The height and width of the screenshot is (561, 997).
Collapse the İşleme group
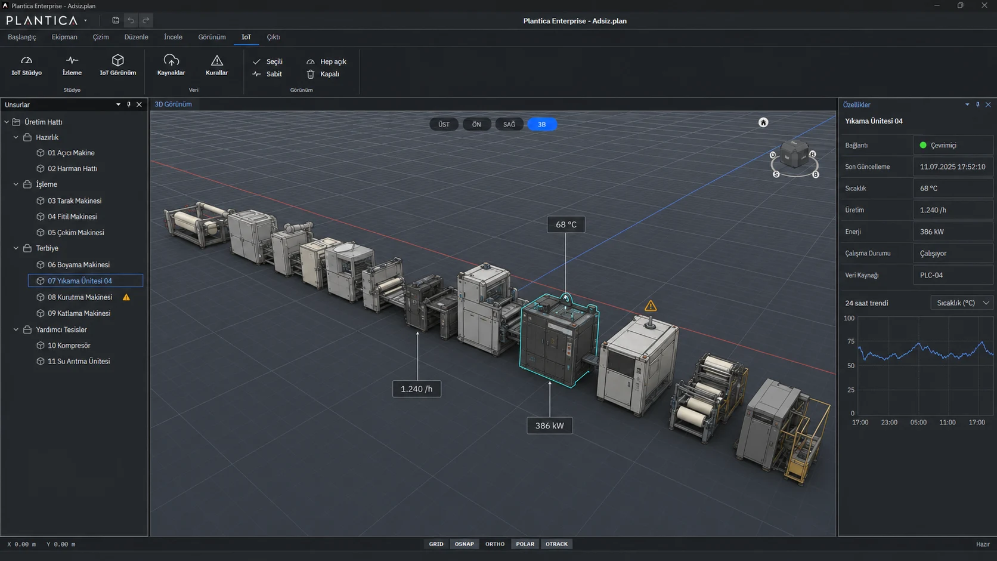pos(16,184)
